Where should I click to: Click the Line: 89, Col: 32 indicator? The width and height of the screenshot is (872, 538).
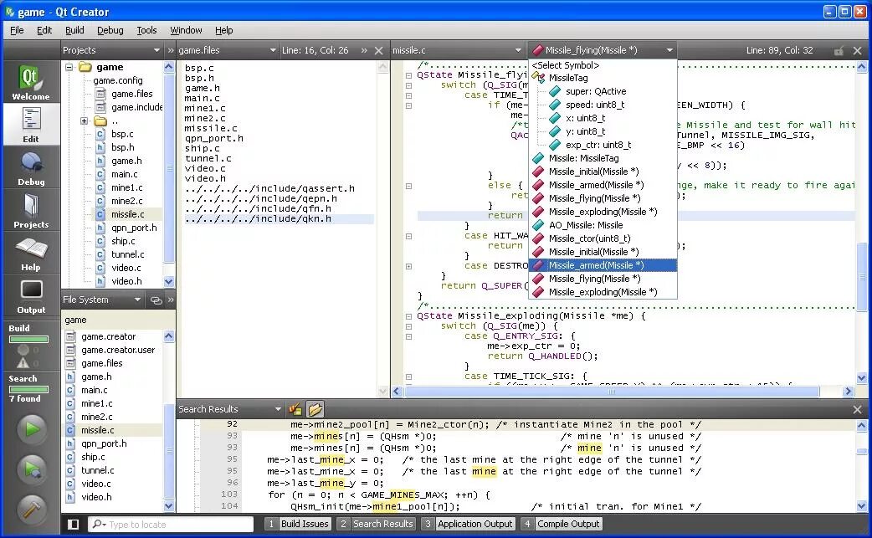779,50
